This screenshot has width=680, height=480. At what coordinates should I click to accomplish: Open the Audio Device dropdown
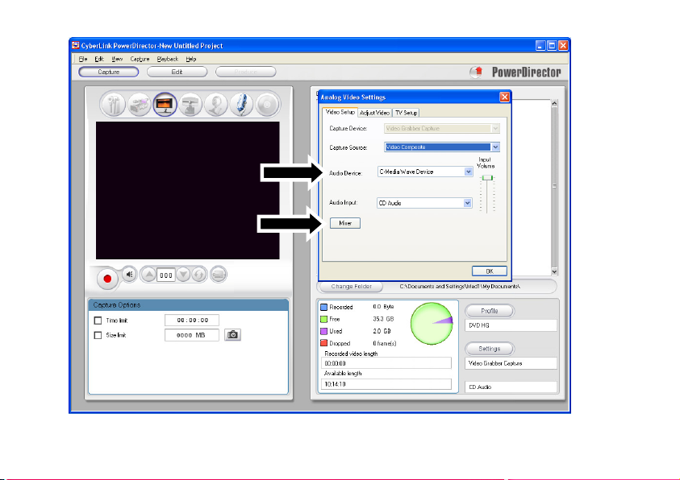pyautogui.click(x=469, y=172)
